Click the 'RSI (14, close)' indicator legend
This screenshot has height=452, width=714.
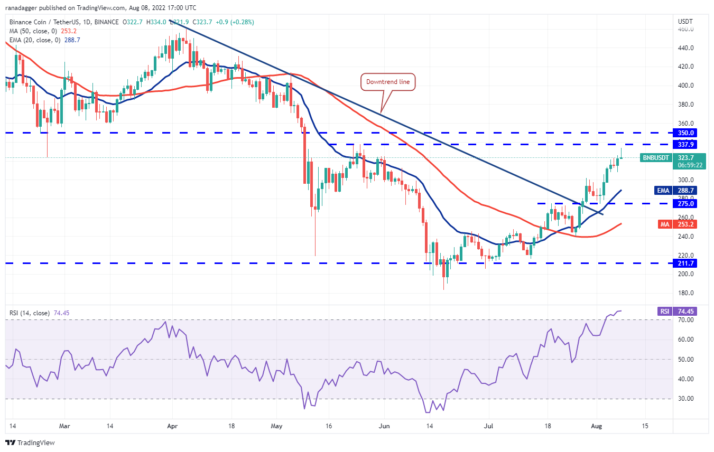(x=30, y=313)
